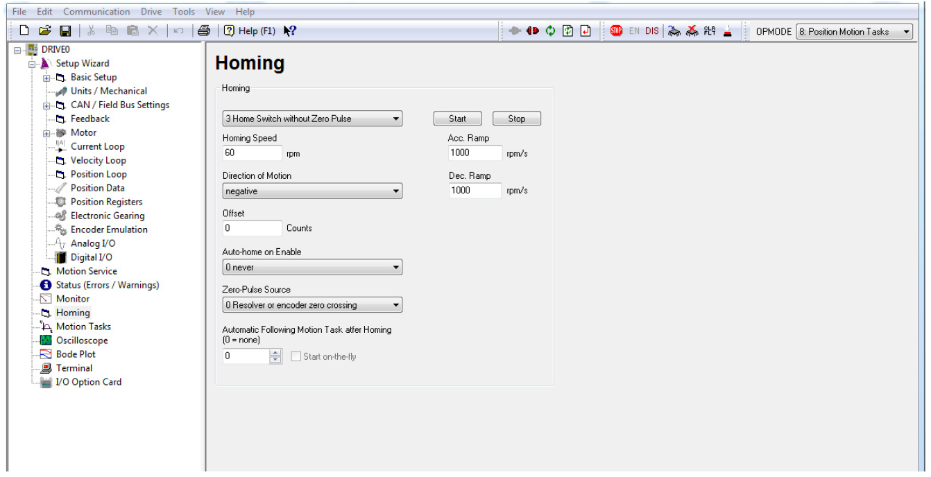
Task: Open the Communication menu
Action: [x=96, y=12]
